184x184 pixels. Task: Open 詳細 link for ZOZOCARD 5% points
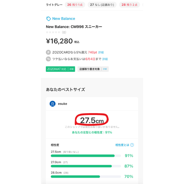101,52
